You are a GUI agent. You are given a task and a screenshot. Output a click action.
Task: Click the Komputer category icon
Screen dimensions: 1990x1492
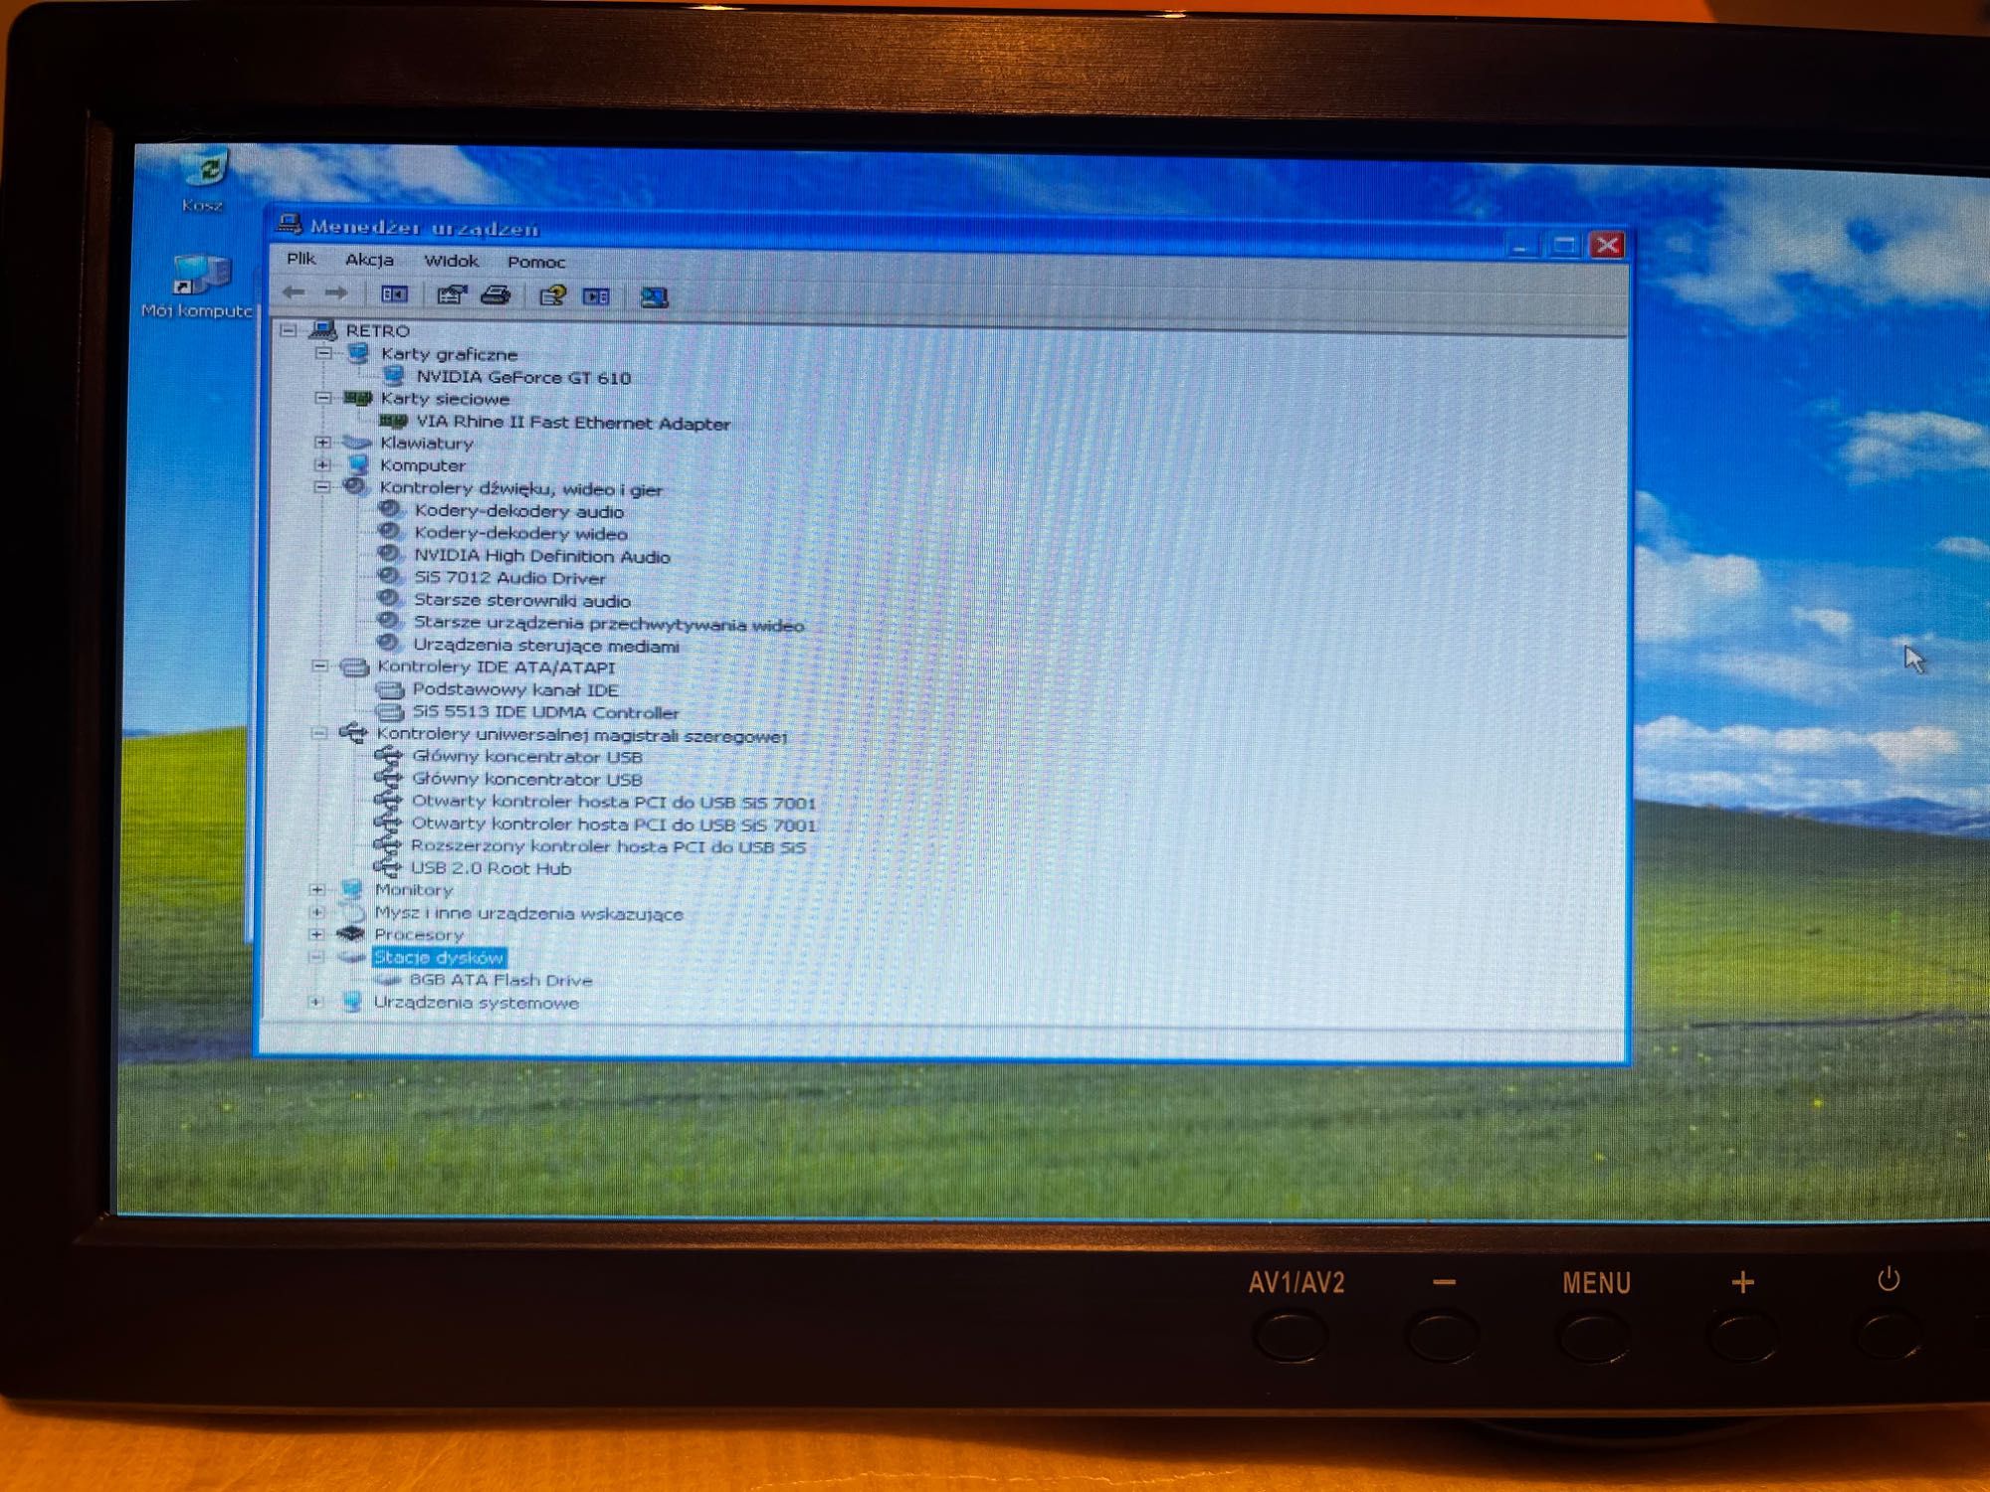coord(358,464)
